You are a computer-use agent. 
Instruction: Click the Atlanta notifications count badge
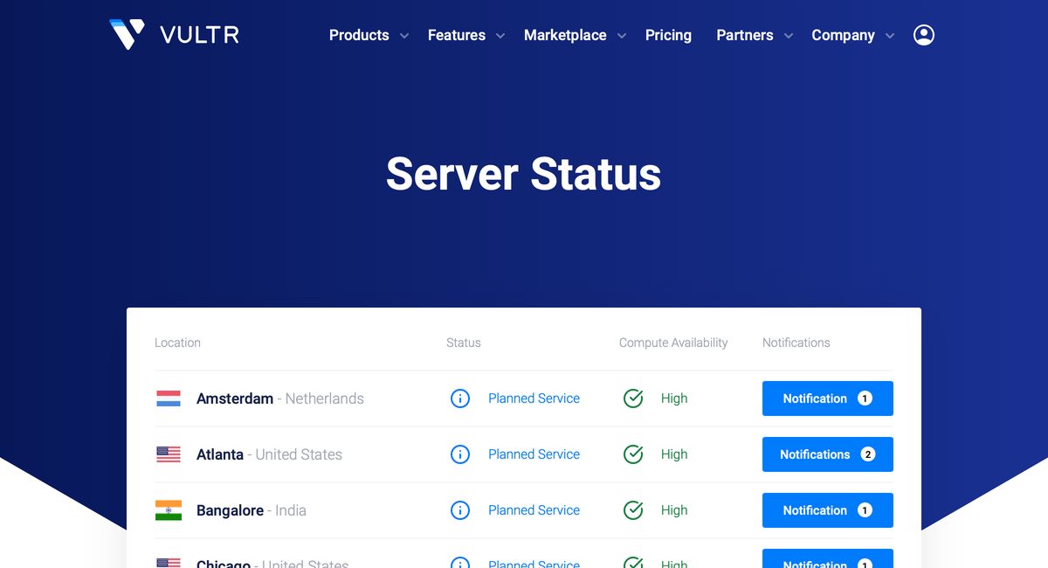(867, 454)
